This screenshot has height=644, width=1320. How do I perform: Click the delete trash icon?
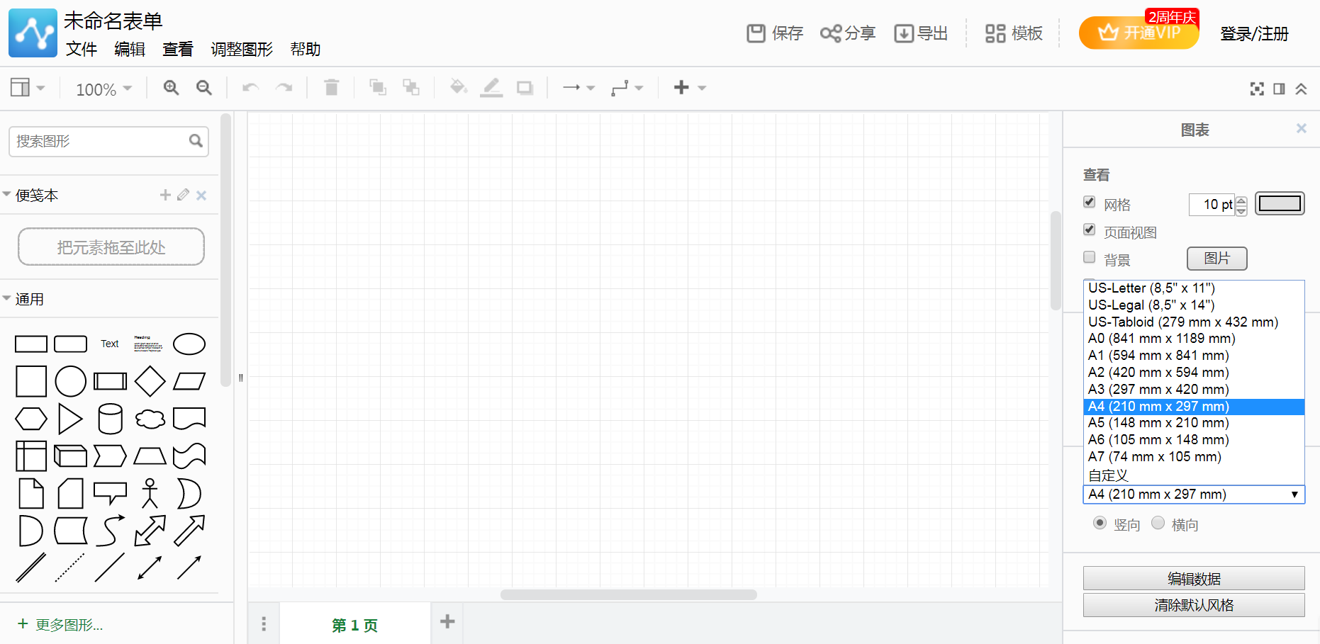click(331, 88)
